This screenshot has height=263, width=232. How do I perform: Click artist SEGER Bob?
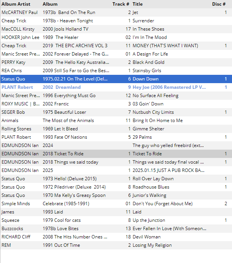pyautogui.click(x=13, y=112)
